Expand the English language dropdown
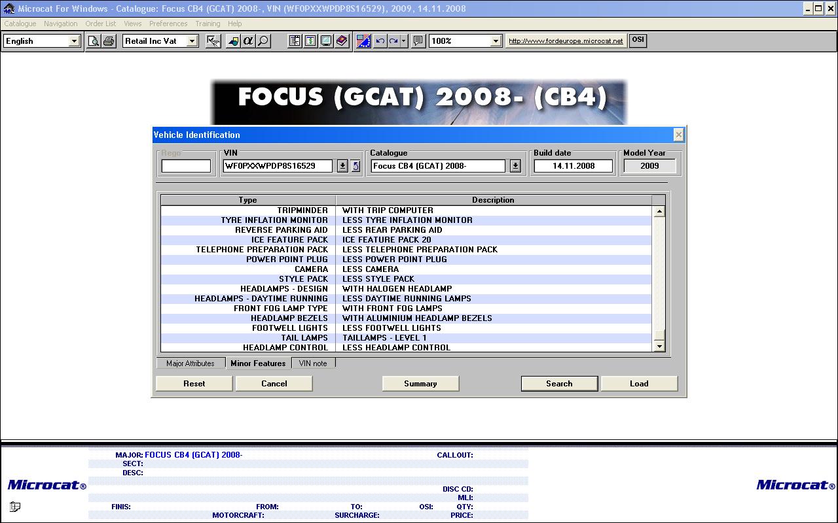 [x=74, y=41]
